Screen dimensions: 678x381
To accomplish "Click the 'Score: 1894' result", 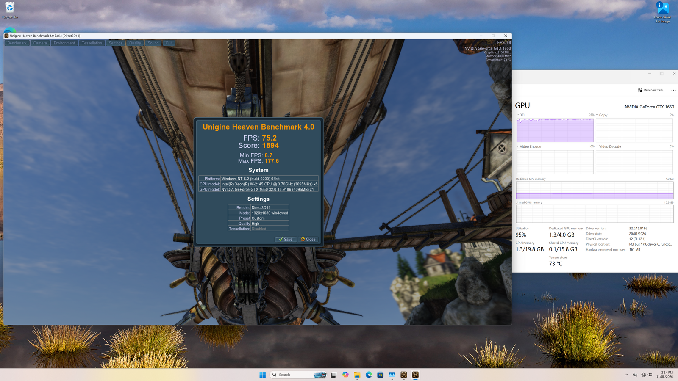I will point(258,146).
